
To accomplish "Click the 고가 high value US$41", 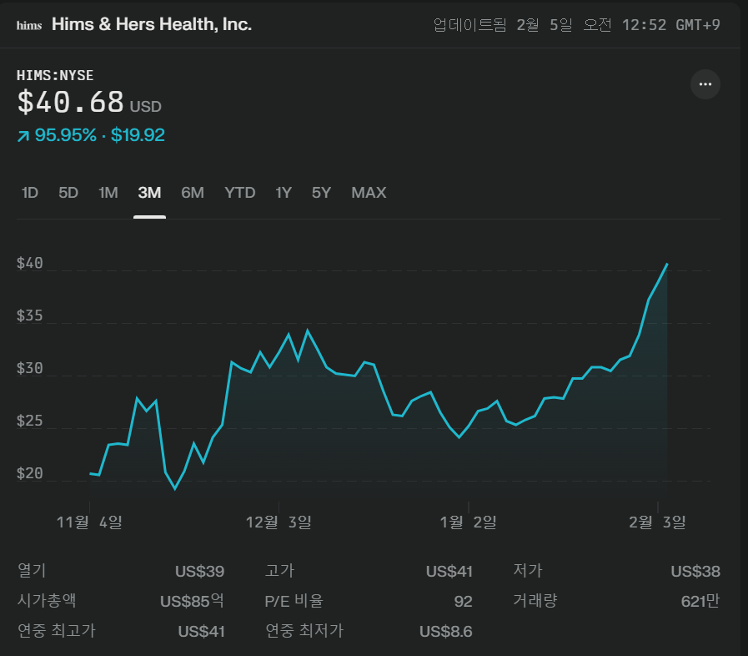I will 449,572.
